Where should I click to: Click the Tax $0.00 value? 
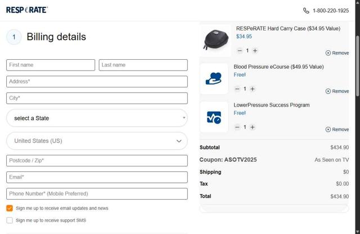tap(343, 184)
